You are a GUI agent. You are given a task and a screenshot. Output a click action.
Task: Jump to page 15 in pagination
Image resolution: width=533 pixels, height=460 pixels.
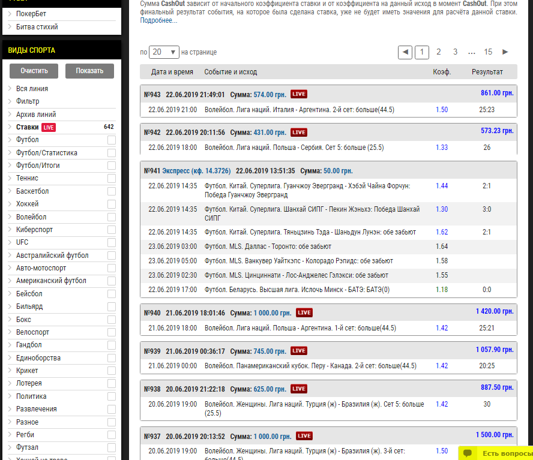(x=488, y=52)
